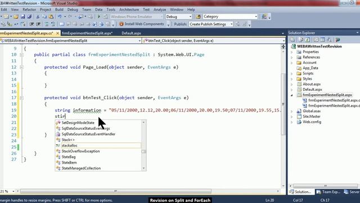
Task: Click the toggle bookmark toolbar icon
Action: point(61,24)
